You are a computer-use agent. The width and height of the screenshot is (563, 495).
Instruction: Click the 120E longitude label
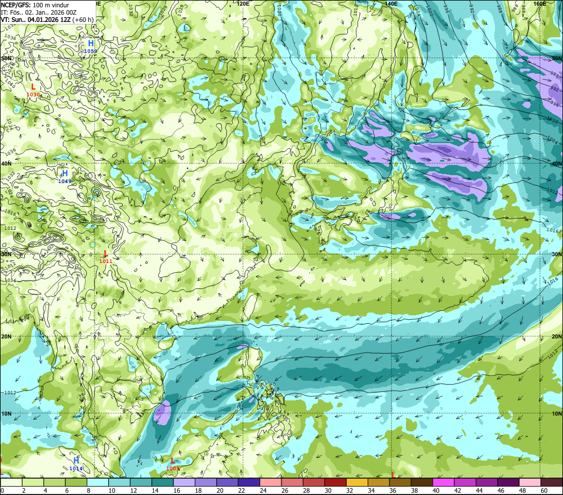point(243,3)
